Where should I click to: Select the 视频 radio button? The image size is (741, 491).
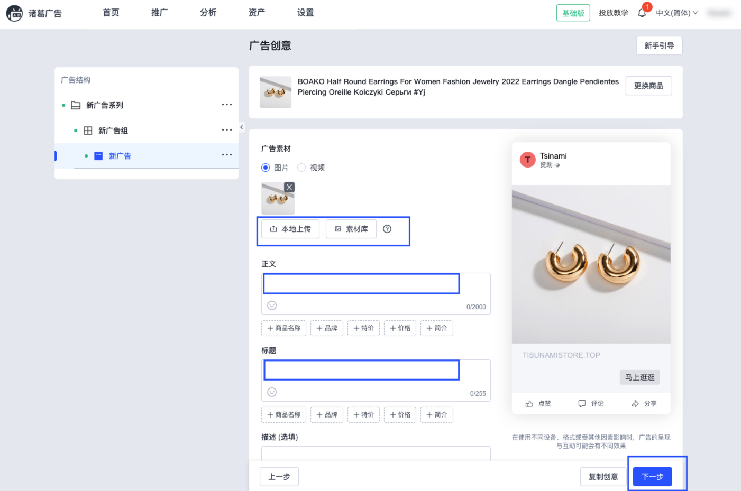[x=301, y=168]
